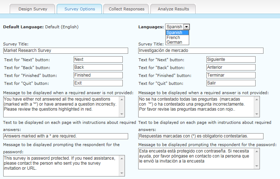This screenshot has height=179, width=280.
Task: Expand the Languages dropdown arrow
Action: pyautogui.click(x=186, y=27)
